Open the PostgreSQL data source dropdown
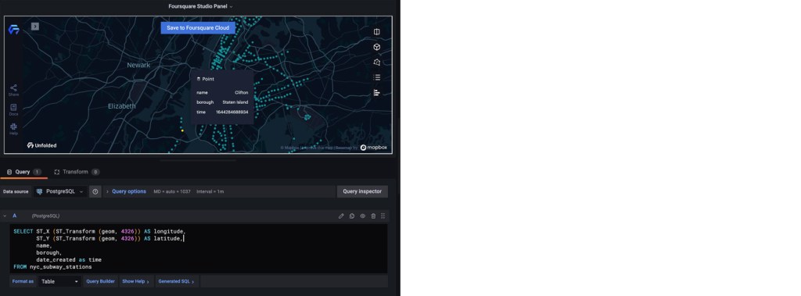The image size is (801, 296). pyautogui.click(x=59, y=191)
